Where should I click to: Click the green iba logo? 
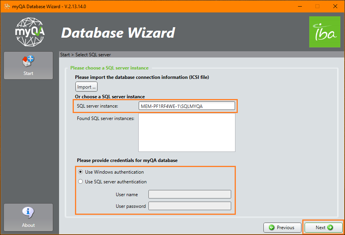[324, 32]
